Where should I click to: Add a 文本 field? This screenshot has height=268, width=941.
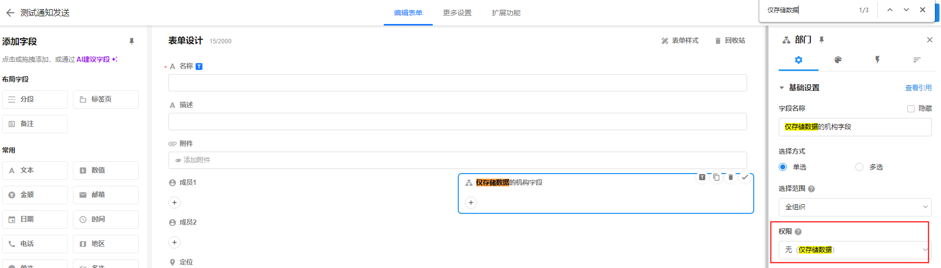tap(35, 170)
